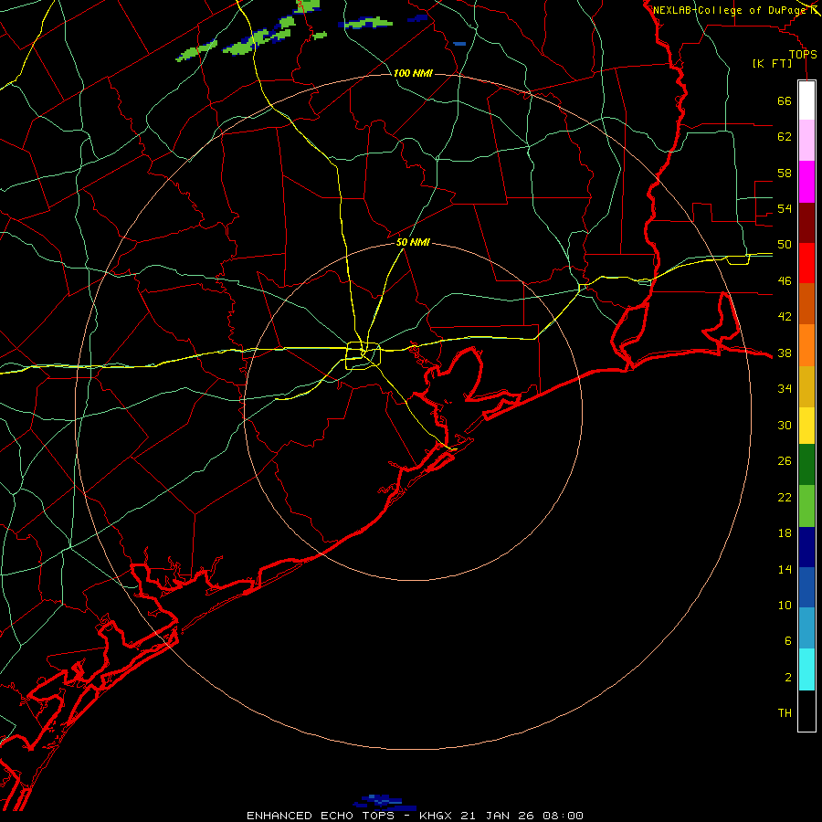Click the black TH threshold swatch
The width and height of the screenshot is (822, 822).
point(806,711)
